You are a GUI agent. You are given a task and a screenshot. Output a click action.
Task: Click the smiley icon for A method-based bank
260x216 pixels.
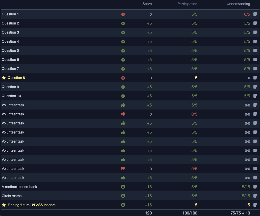pyautogui.click(x=123, y=187)
